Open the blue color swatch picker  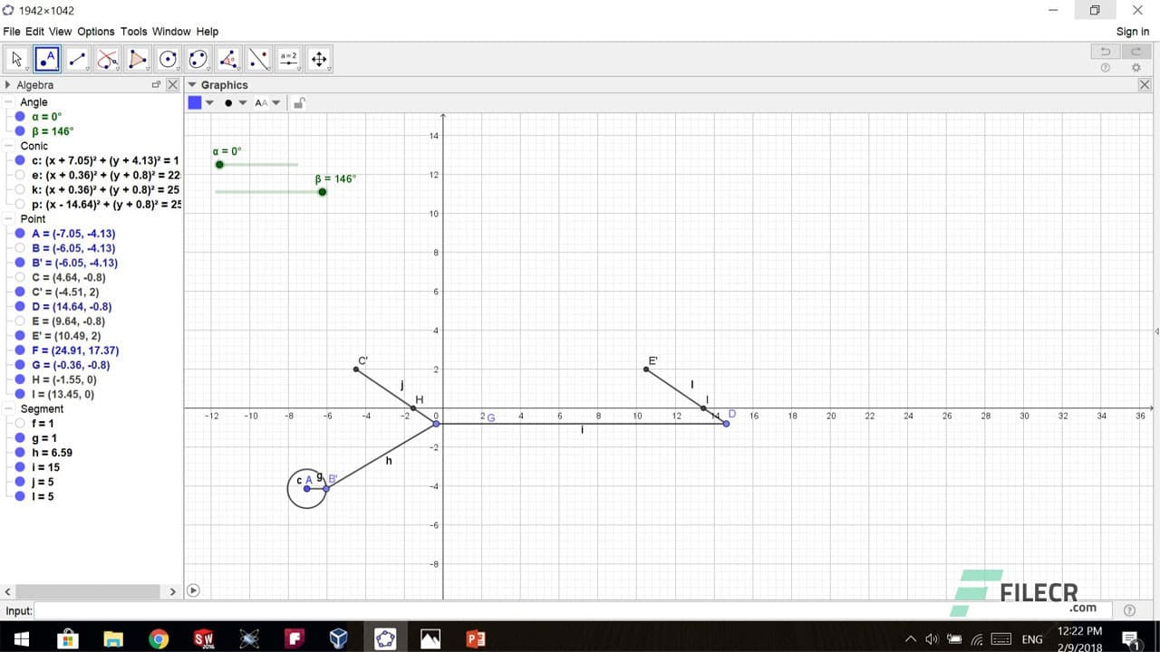[194, 102]
